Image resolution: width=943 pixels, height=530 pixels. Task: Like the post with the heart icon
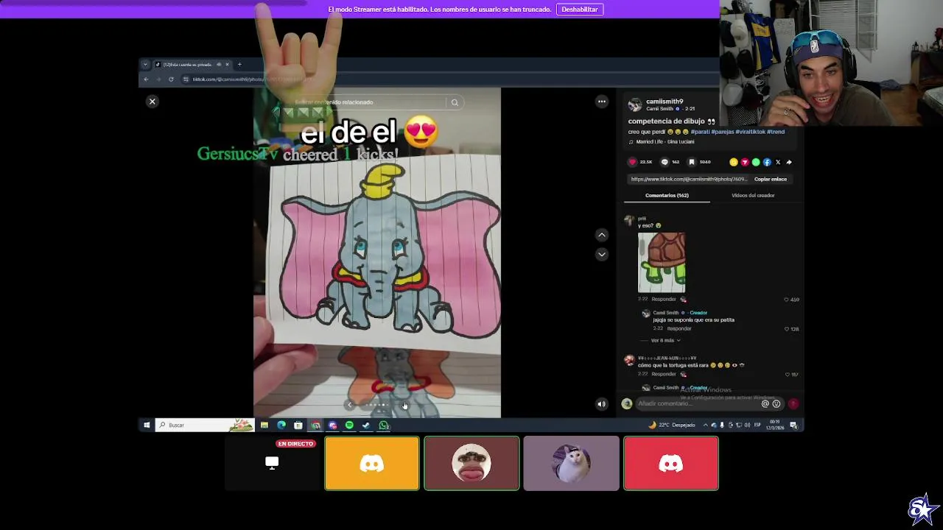(632, 162)
